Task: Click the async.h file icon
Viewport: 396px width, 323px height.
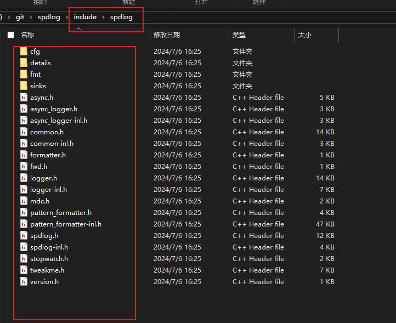Action: point(24,98)
